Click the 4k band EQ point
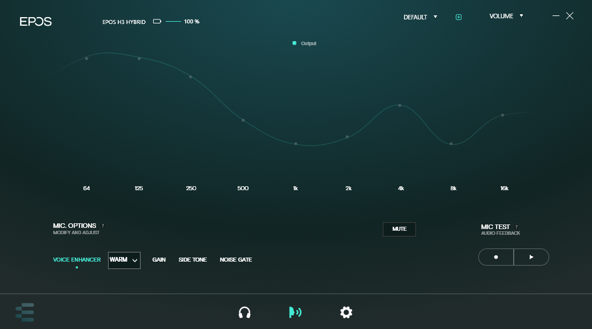592x329 pixels. click(399, 106)
